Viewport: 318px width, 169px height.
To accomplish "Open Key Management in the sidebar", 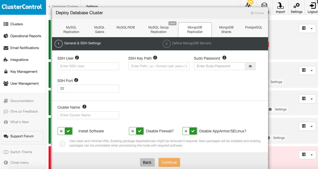I will pos(20,72).
